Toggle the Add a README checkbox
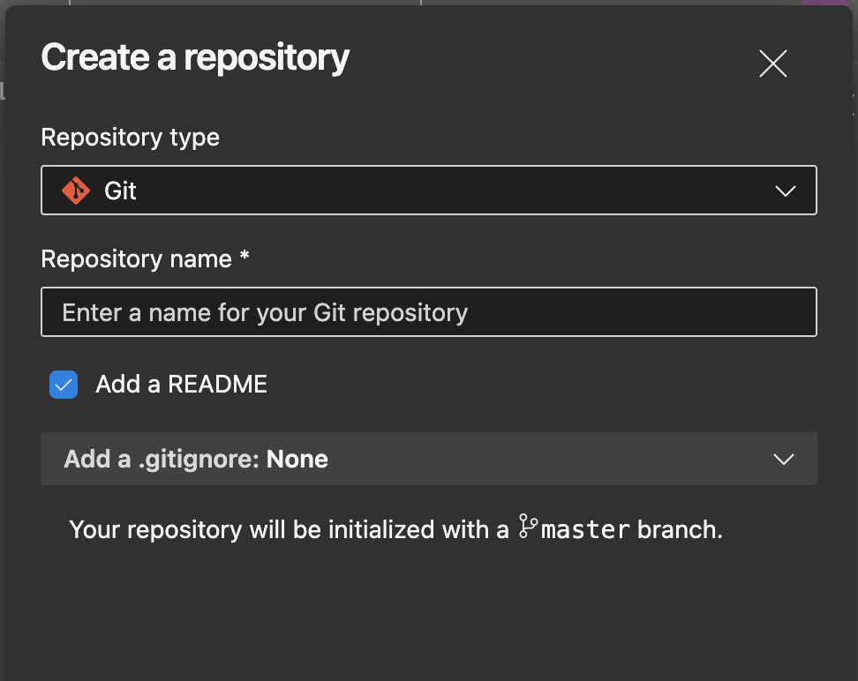 click(64, 385)
